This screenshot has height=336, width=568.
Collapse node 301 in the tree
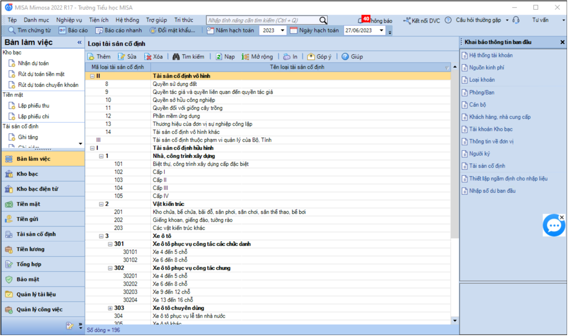[110, 244]
